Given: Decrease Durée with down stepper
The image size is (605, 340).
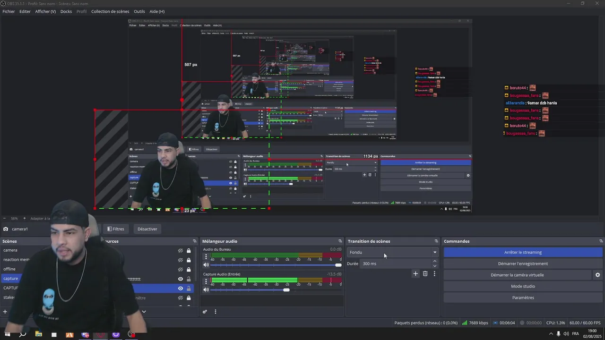Looking at the screenshot, I should pos(435,266).
